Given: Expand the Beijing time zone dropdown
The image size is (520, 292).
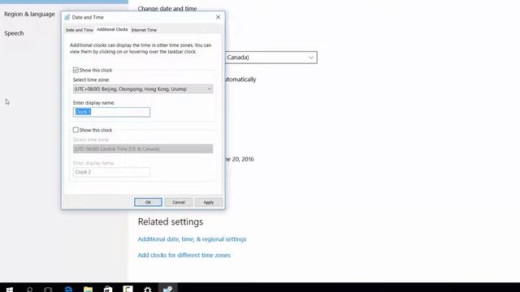Looking at the screenshot, I should [143, 89].
